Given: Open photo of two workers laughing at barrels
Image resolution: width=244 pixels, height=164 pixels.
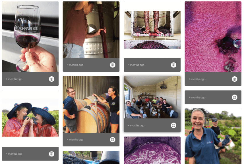Looking at the screenshot, I should (x=91, y=104).
